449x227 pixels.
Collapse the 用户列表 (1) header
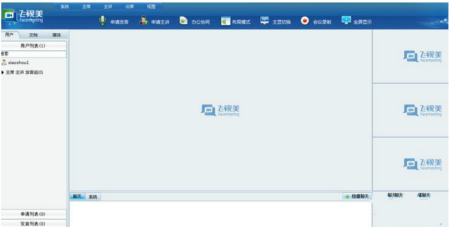(34, 46)
